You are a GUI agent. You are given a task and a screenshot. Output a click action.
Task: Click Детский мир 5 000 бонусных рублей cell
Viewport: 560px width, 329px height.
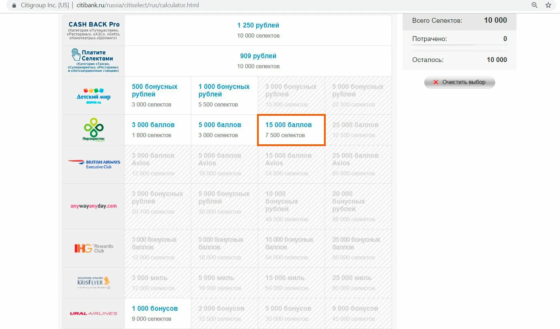coord(358,95)
